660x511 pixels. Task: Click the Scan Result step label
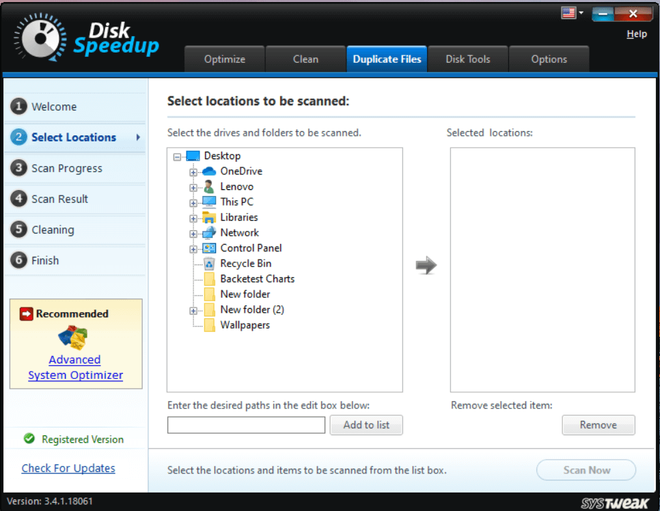coord(59,199)
